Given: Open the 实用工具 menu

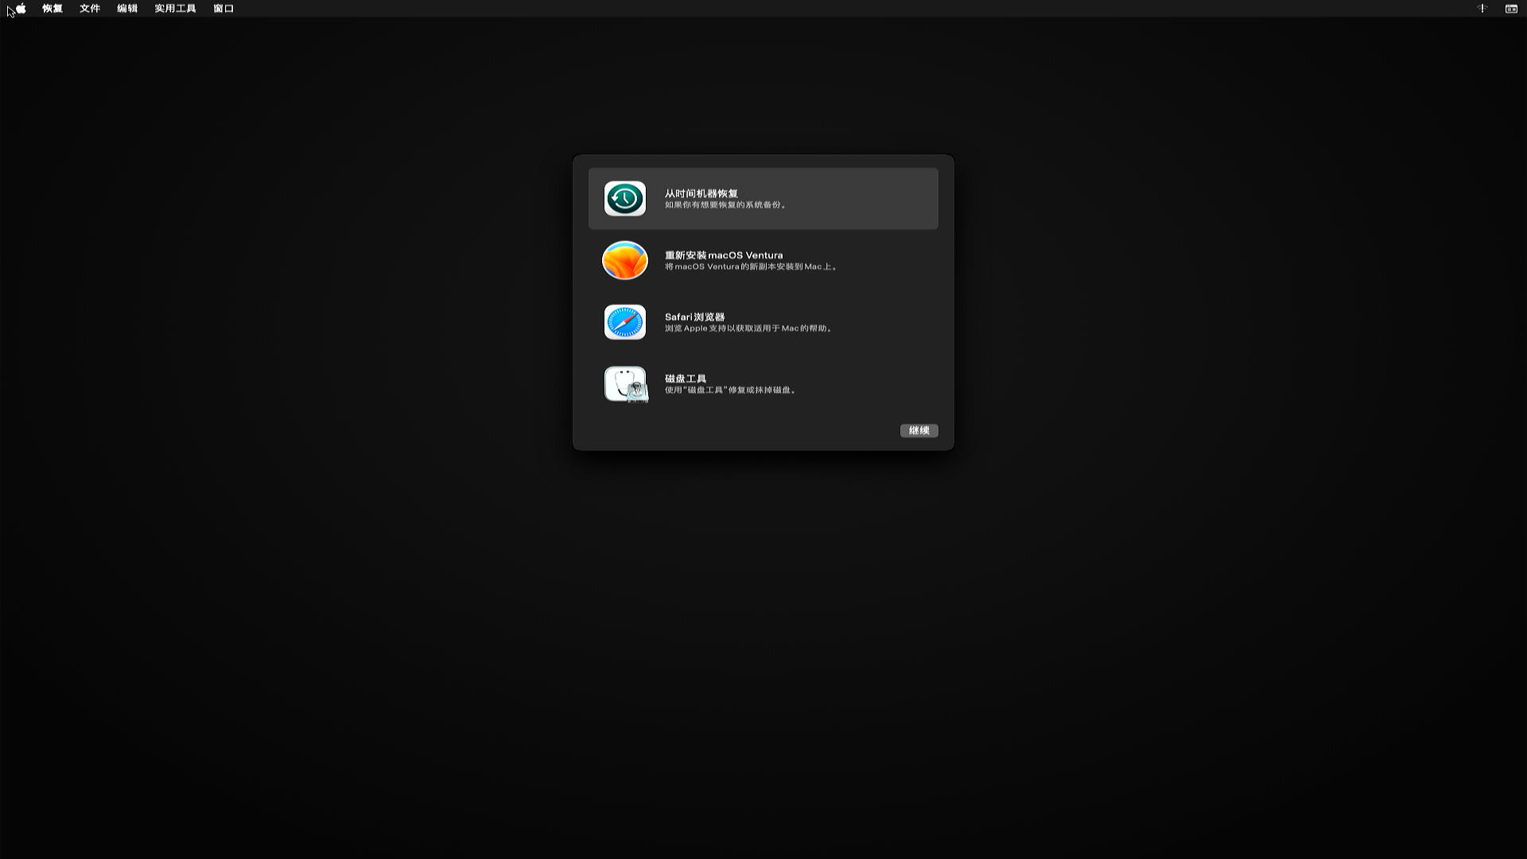Looking at the screenshot, I should click(175, 9).
